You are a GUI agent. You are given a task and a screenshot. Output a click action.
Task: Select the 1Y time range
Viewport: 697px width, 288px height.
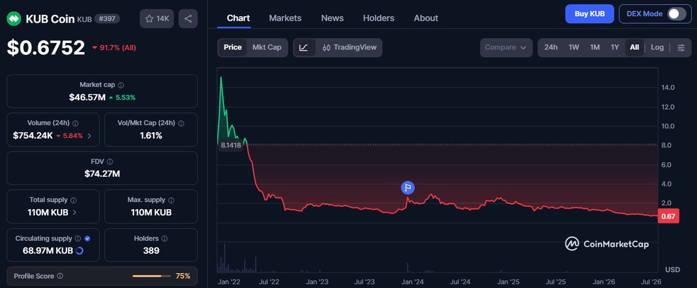[615, 48]
